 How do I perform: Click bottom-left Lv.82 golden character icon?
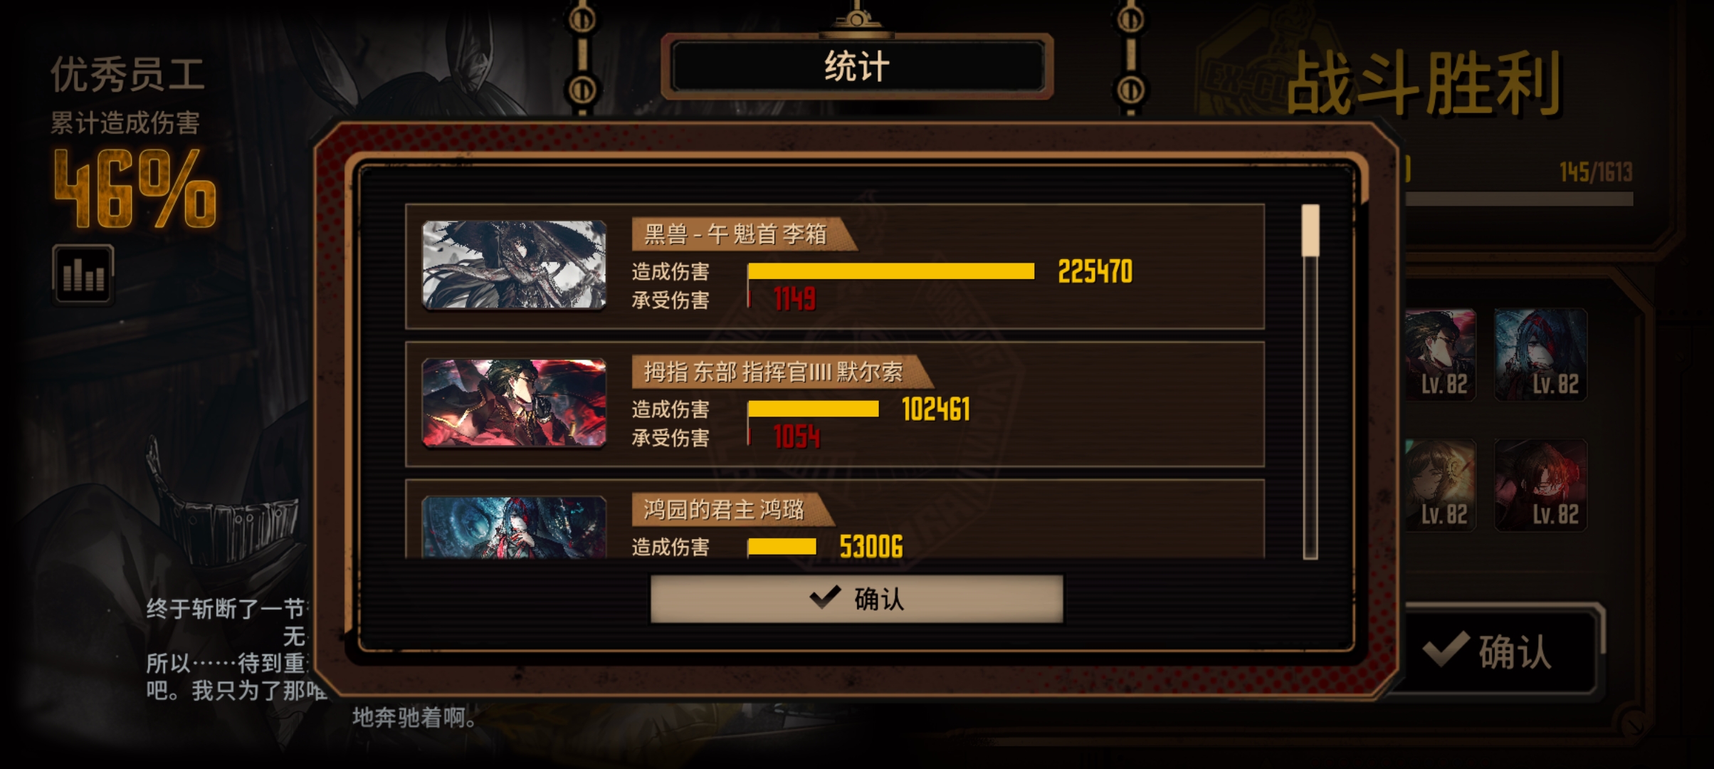(x=1441, y=485)
